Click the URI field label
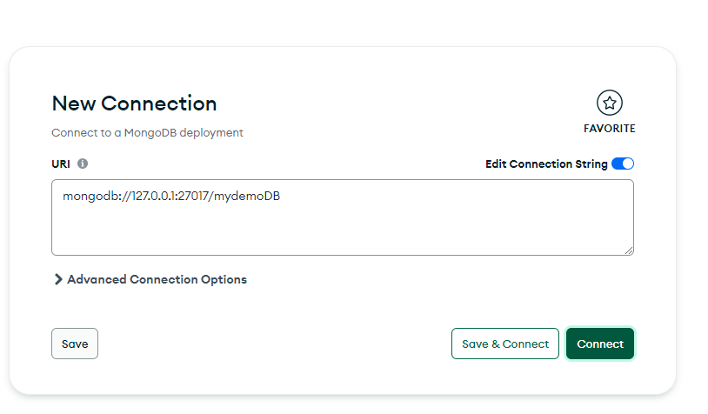Screen dimensions: 708x414 click(60, 164)
